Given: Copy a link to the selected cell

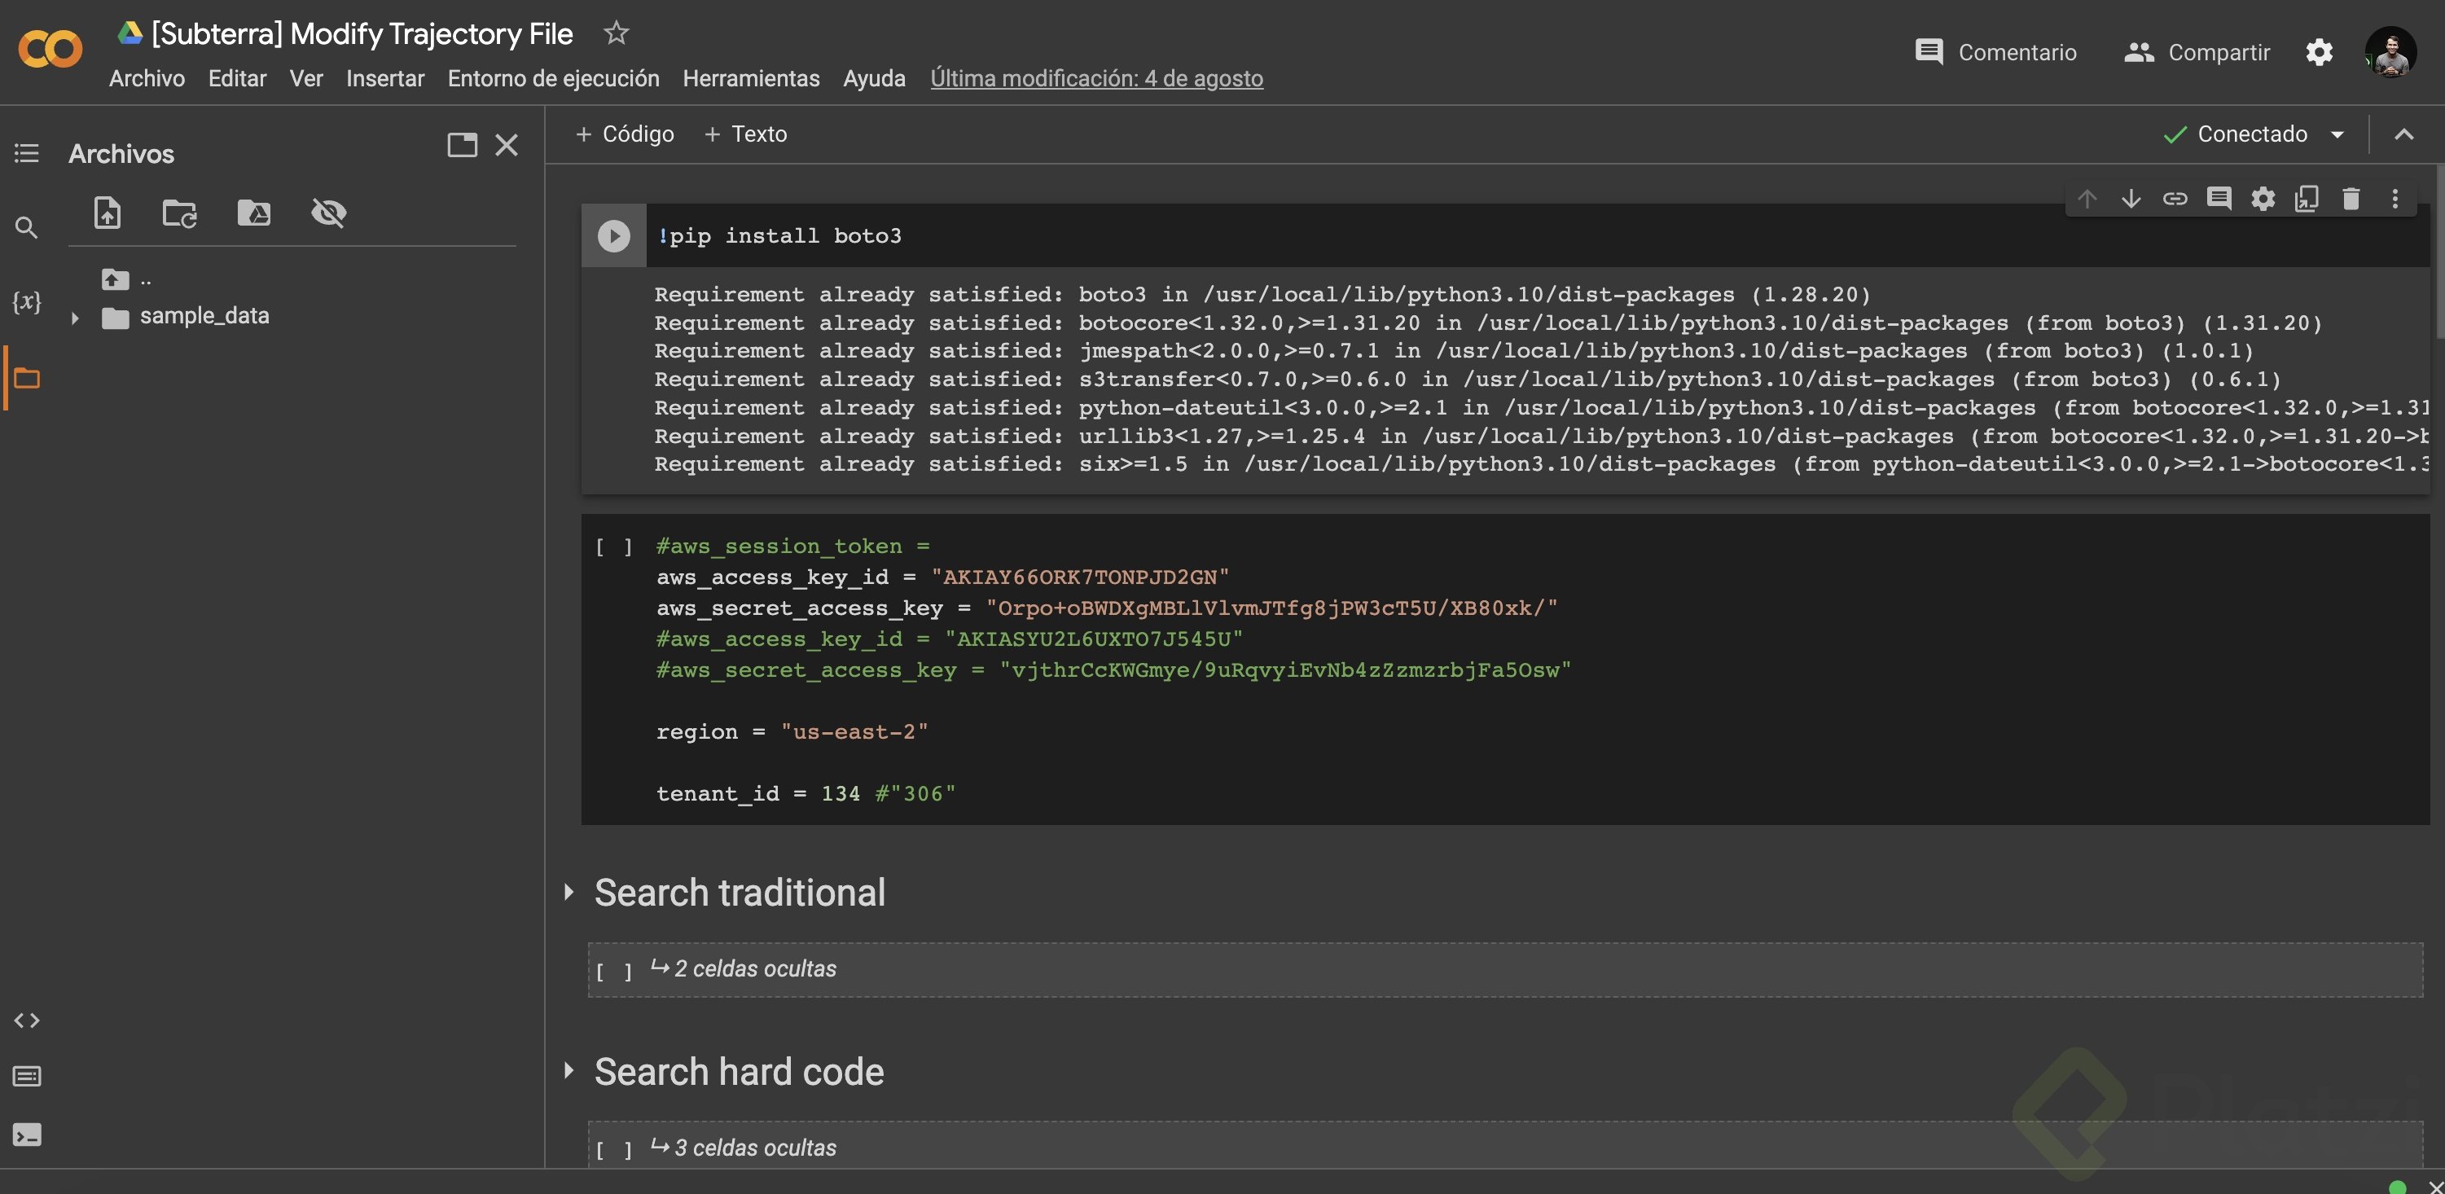Looking at the screenshot, I should 2176,199.
